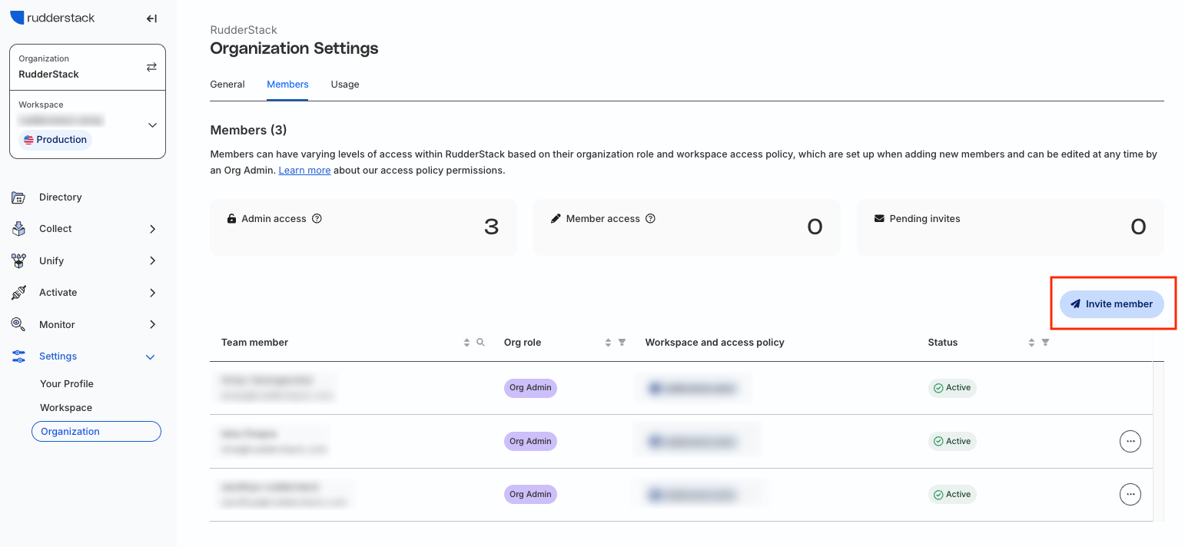The width and height of the screenshot is (1185, 547).
Task: Click Org Admin badge in third row
Action: pos(530,495)
